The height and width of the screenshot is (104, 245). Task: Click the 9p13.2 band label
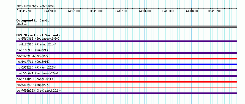point(21,24)
